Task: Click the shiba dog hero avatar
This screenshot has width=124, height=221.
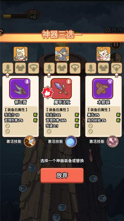Action: (x=20, y=54)
